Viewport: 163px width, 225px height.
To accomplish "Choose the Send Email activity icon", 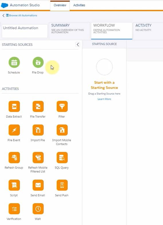I will 38,185.
